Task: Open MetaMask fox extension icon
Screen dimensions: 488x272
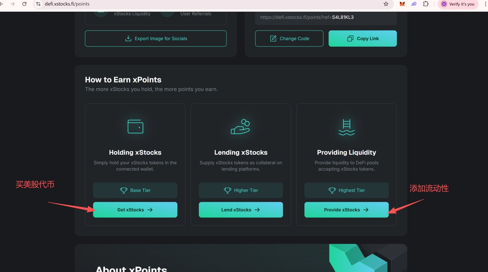Action: tap(402, 4)
